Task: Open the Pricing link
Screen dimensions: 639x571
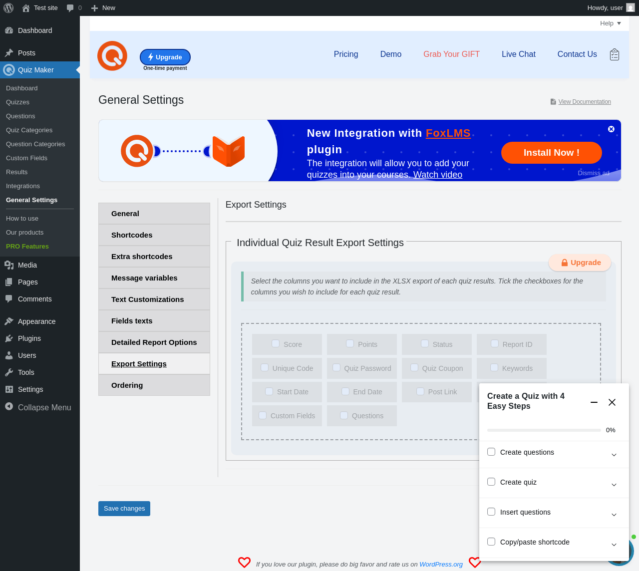Action: pos(346,54)
